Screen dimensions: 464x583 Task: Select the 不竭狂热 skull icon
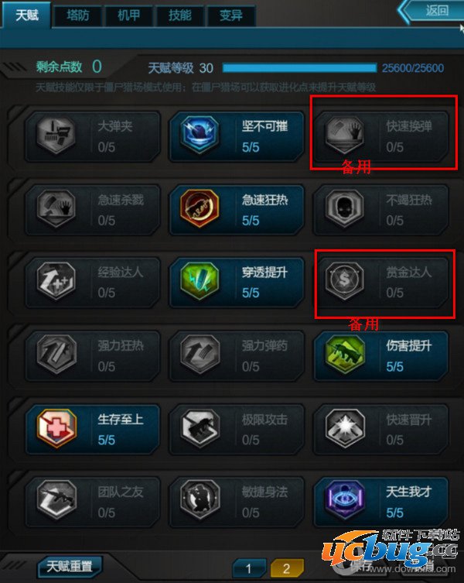(344, 207)
